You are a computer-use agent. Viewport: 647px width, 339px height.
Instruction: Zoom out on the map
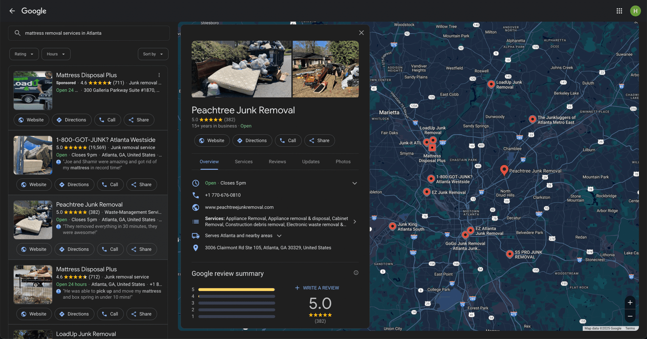630,316
